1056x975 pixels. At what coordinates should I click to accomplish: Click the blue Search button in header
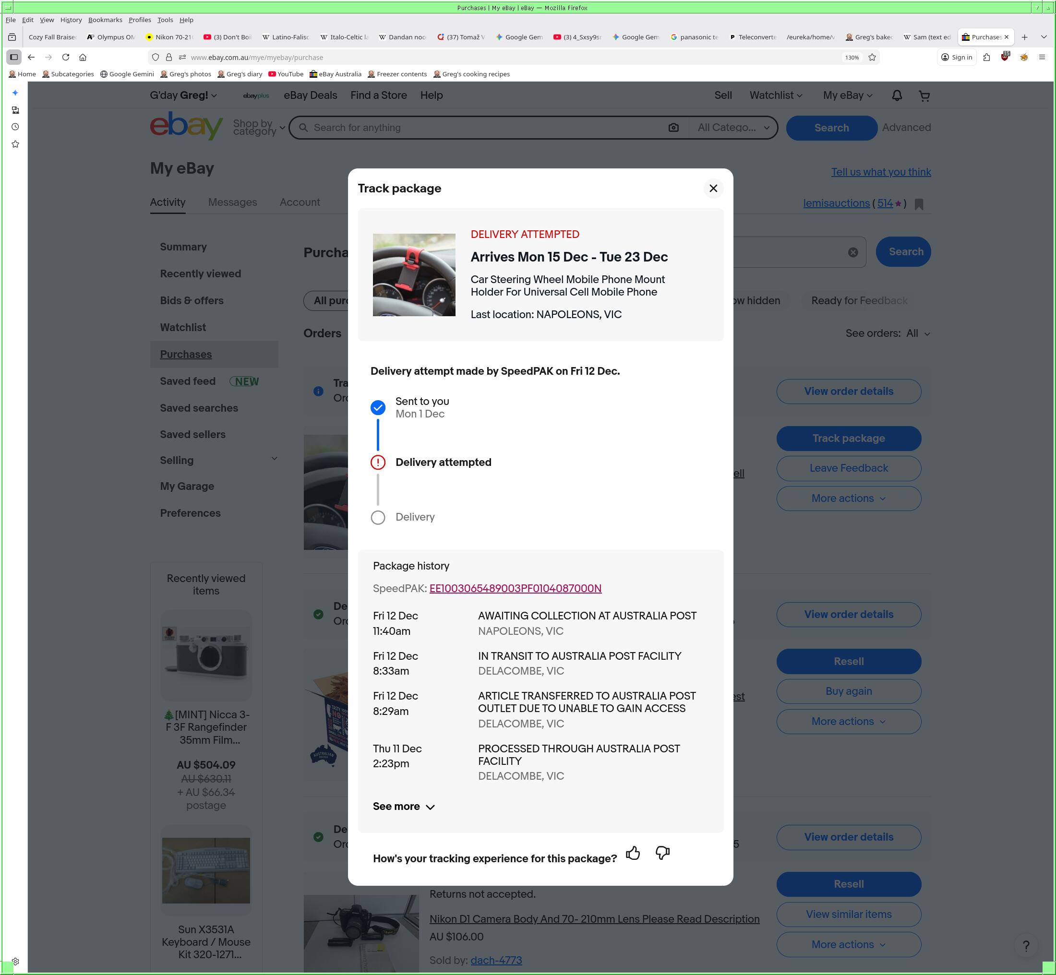(x=831, y=128)
